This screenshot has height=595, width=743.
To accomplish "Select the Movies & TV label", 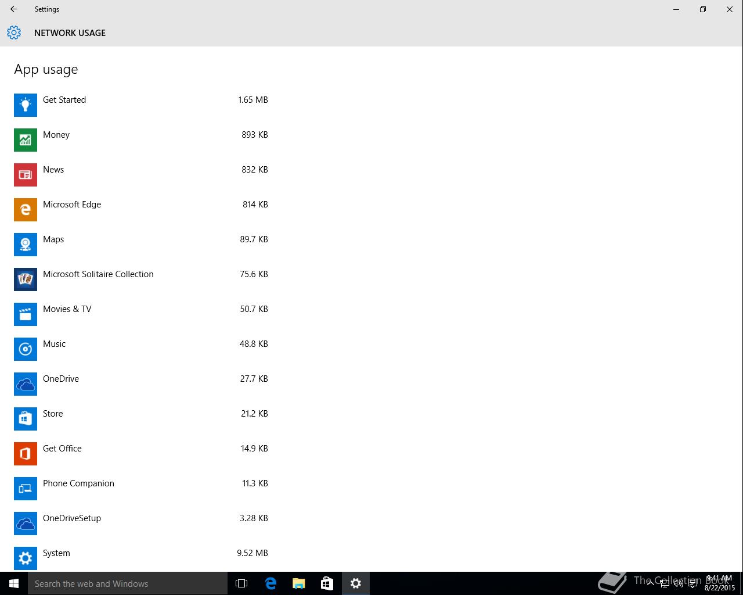I will [x=67, y=309].
